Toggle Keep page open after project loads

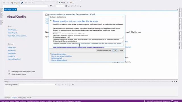[9, 71]
